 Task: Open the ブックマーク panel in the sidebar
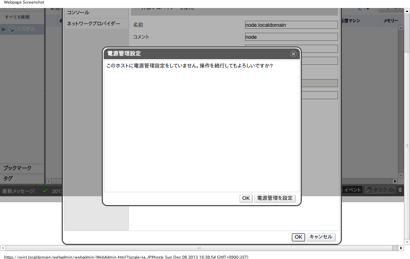(x=16, y=168)
